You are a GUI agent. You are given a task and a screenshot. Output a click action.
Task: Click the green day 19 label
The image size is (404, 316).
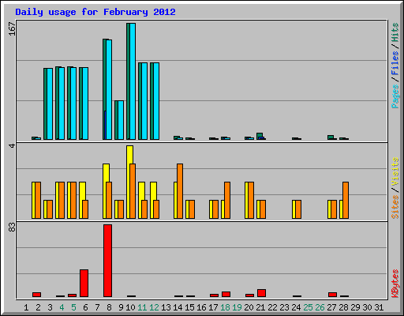click(237, 307)
